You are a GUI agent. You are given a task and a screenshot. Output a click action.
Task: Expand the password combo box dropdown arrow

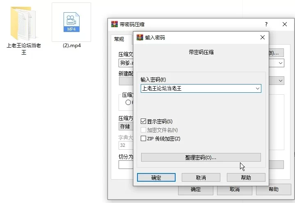tap(258, 89)
